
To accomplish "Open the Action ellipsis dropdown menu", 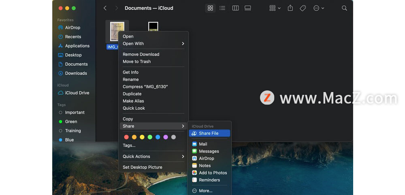I will [319, 8].
